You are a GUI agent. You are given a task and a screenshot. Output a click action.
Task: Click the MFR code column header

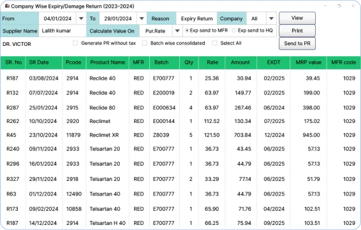coord(344,62)
